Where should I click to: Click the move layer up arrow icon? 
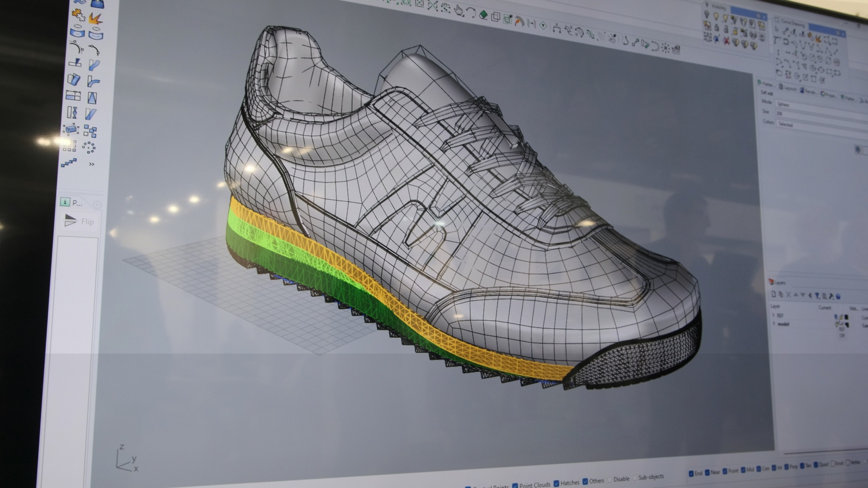click(796, 295)
